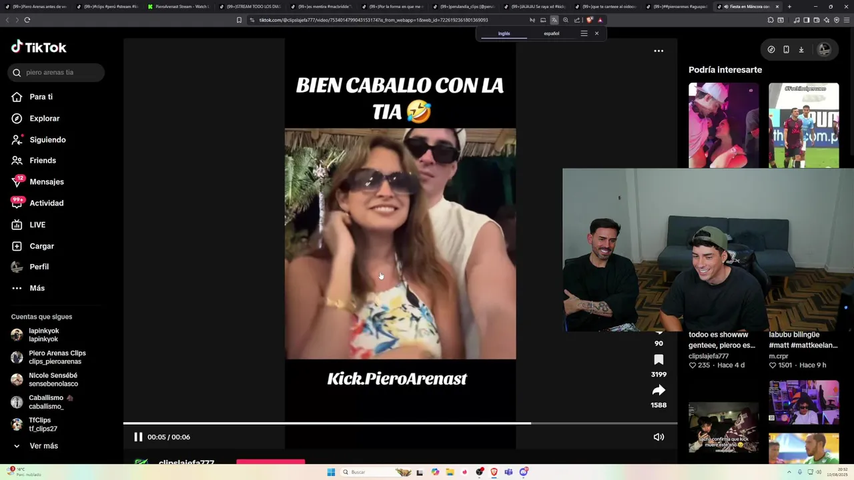
Task: Click the Brave Rewards triangle icon
Action: pos(600,20)
